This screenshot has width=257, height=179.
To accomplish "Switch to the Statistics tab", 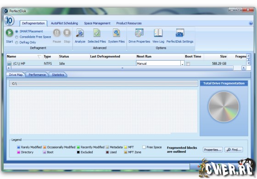I will (x=58, y=75).
